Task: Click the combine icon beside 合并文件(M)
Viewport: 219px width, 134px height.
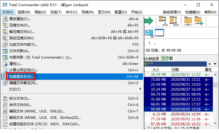Action: pos(5,105)
